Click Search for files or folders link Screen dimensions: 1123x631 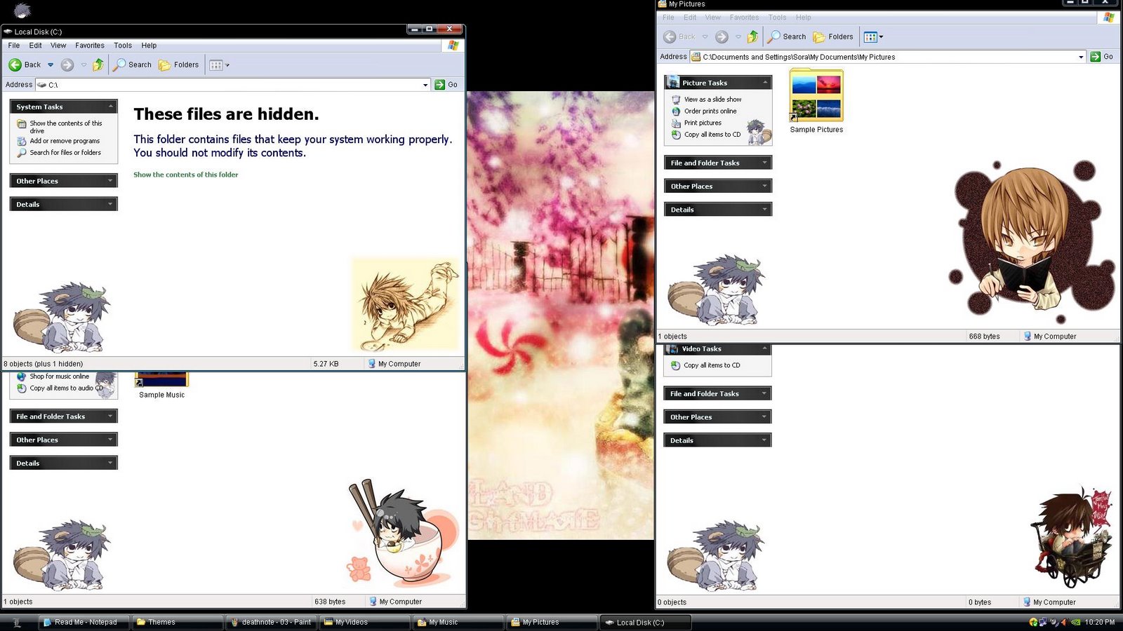[65, 153]
